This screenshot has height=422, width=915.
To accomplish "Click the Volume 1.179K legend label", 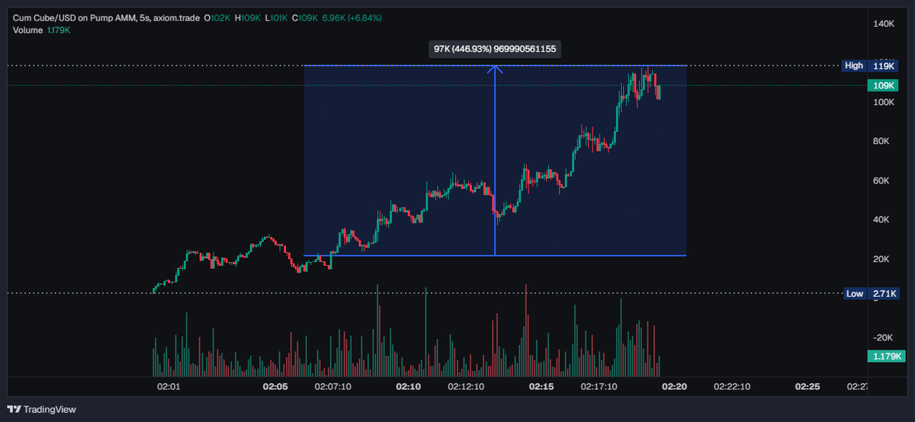I will tap(42, 30).
